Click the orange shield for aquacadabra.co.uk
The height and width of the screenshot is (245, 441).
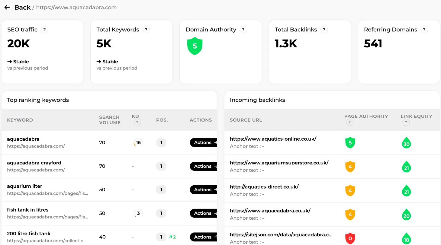pyautogui.click(x=350, y=215)
